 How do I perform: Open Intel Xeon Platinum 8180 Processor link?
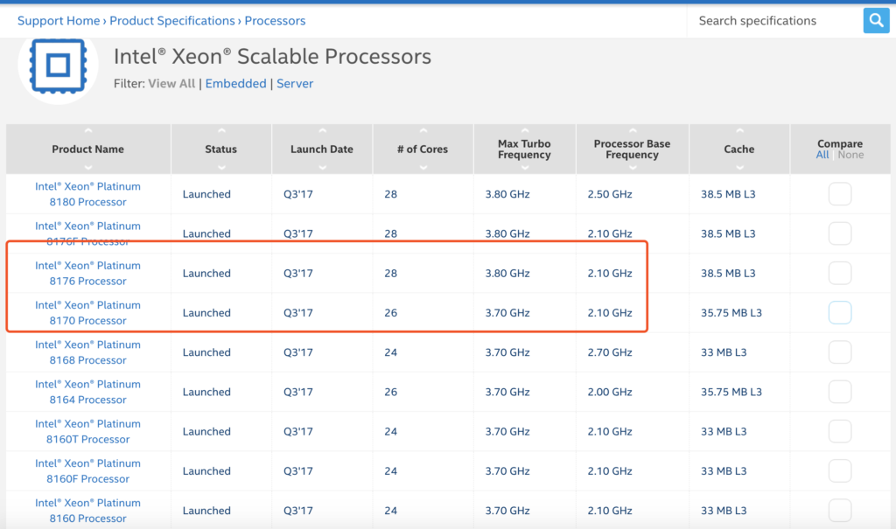[88, 194]
